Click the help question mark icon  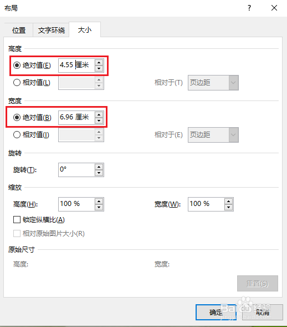pos(249,8)
